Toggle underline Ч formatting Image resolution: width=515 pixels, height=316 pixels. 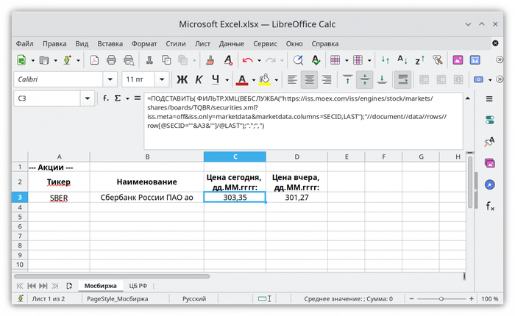click(x=216, y=79)
